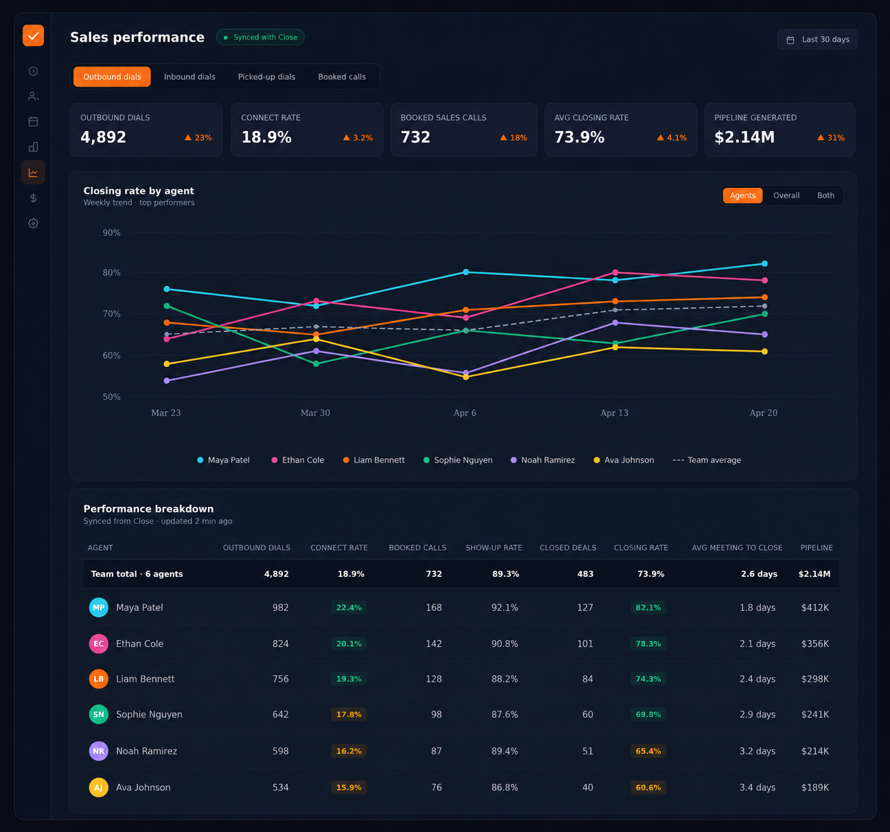Click the Mar 30 x-axis label
The image size is (890, 832).
315,413
